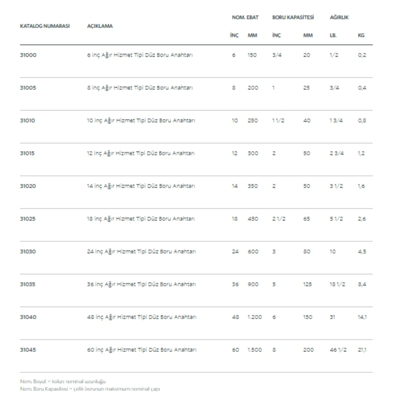Screen dimensions: 398x398
Task: Click the 48 inç Ağır Hizmet description
Action: click(x=141, y=317)
